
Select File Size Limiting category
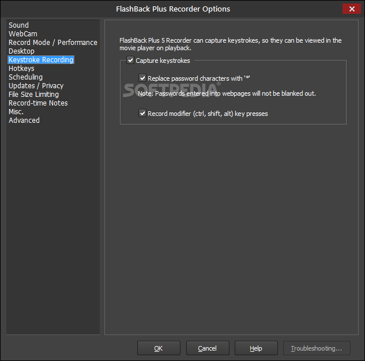click(33, 95)
